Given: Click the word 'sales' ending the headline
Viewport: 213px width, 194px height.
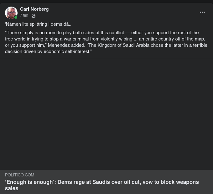Looking at the screenshot, I should click(x=12, y=188).
